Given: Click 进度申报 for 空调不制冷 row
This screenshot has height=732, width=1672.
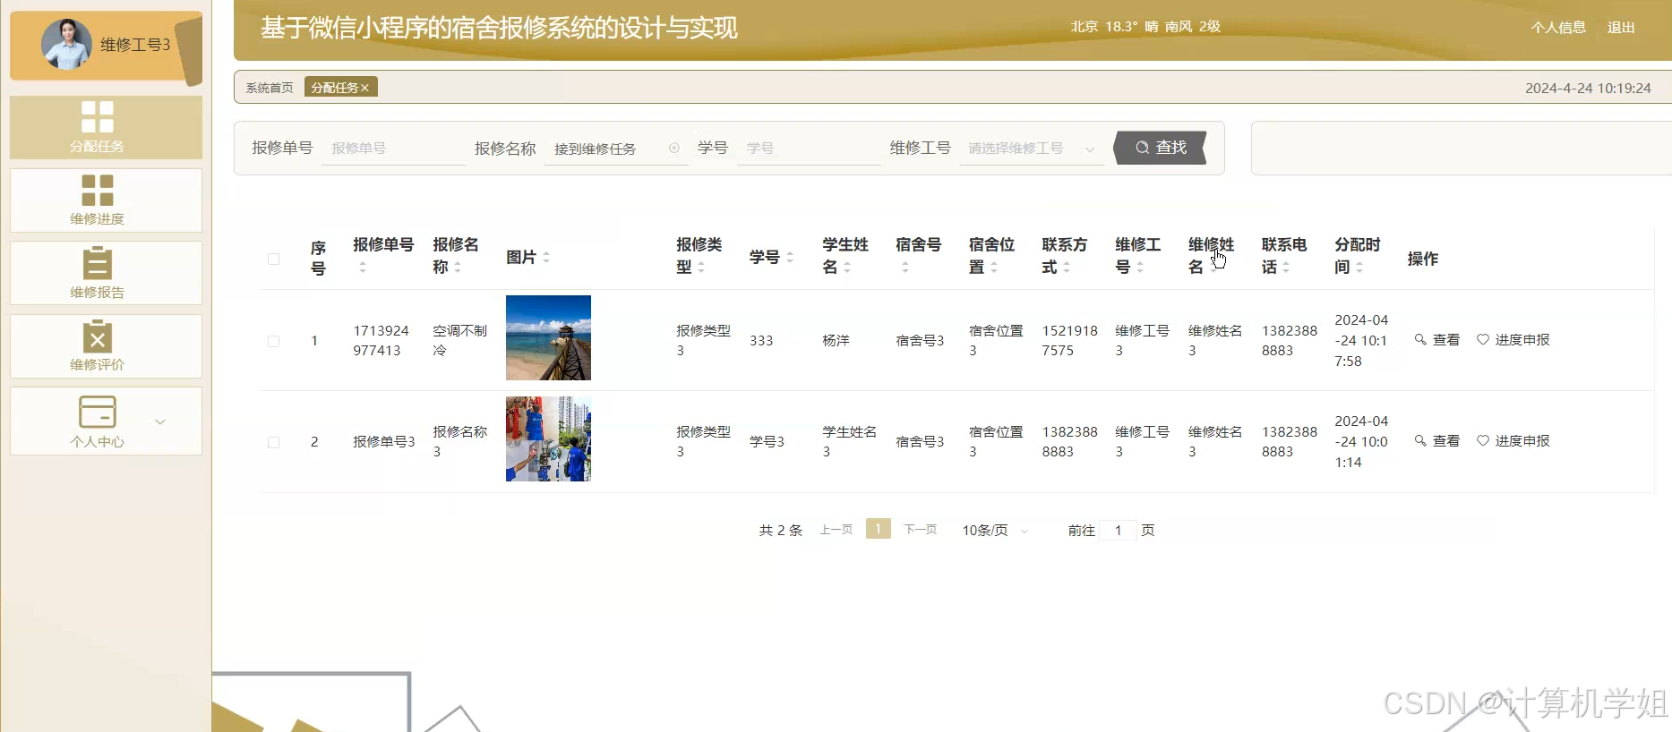Looking at the screenshot, I should tap(1513, 340).
